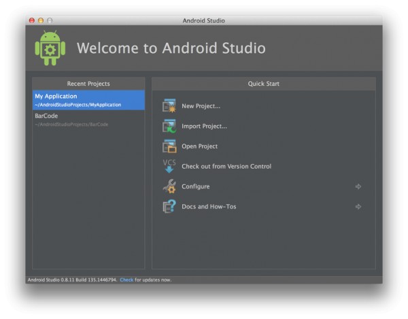
Task: Click the Check for updates link
Action: (x=126, y=280)
